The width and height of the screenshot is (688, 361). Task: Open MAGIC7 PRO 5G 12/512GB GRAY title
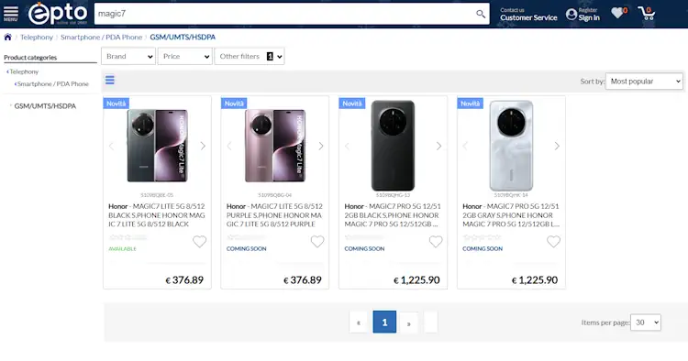coord(511,215)
